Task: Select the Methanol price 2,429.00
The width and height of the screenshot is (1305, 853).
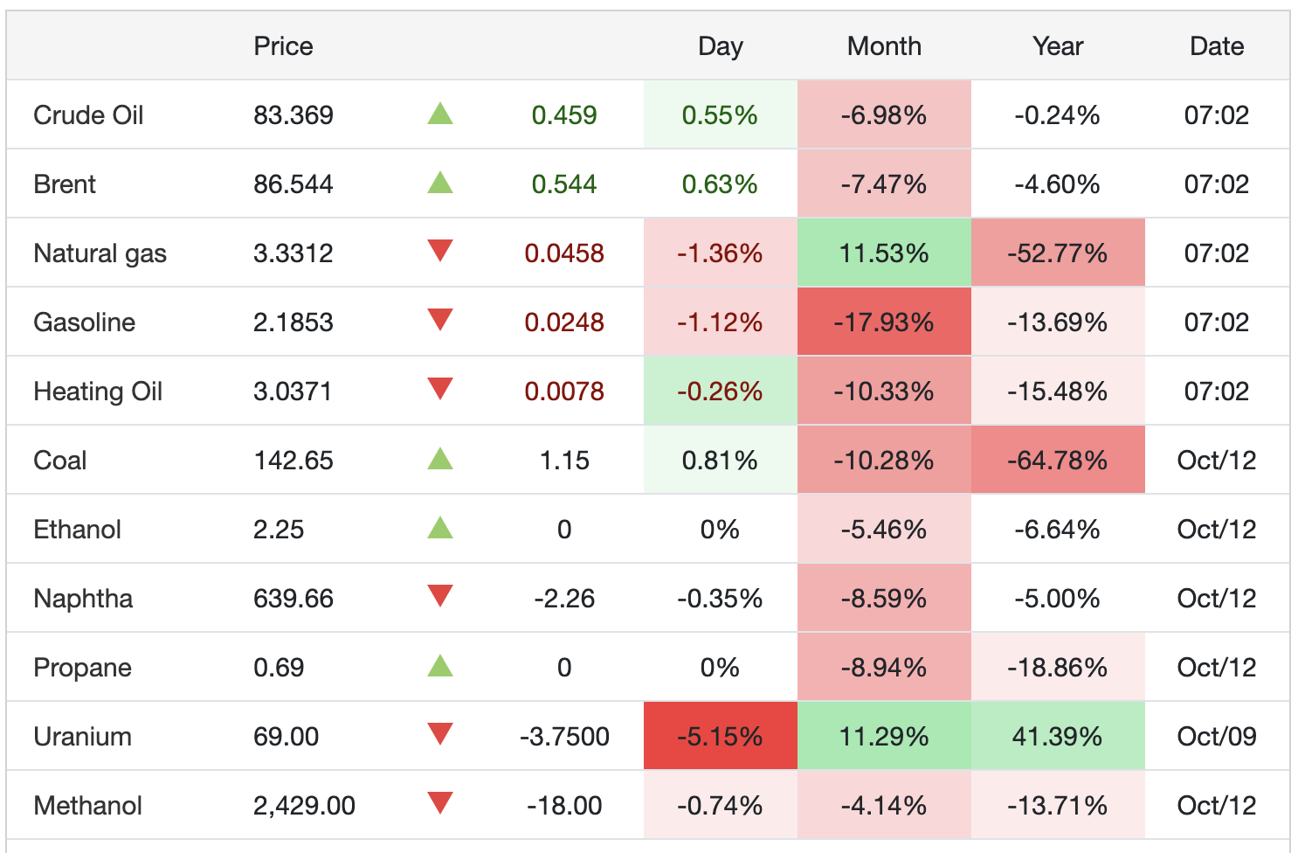Action: (304, 806)
